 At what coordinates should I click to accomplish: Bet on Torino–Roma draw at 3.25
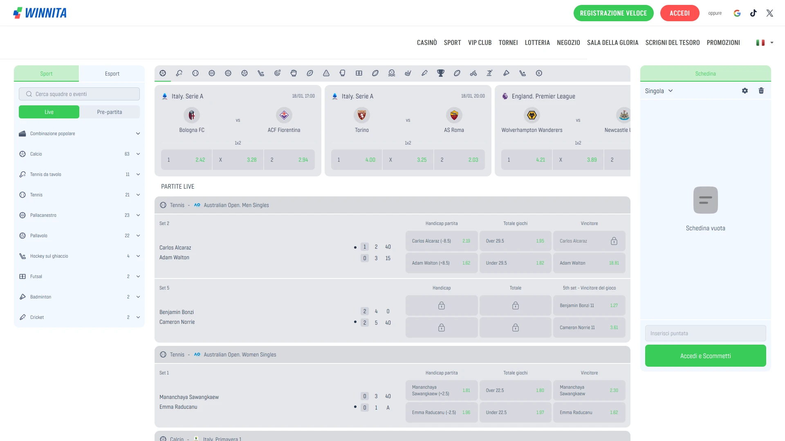[408, 160]
